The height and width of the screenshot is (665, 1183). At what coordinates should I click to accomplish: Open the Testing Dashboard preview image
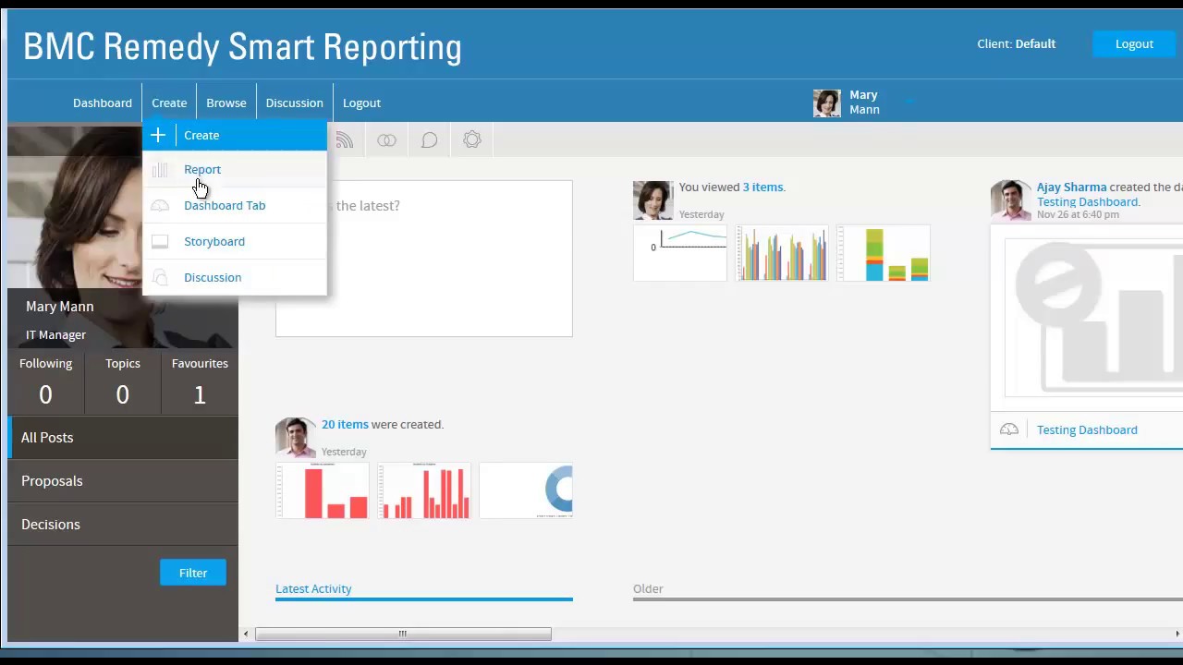click(1093, 317)
